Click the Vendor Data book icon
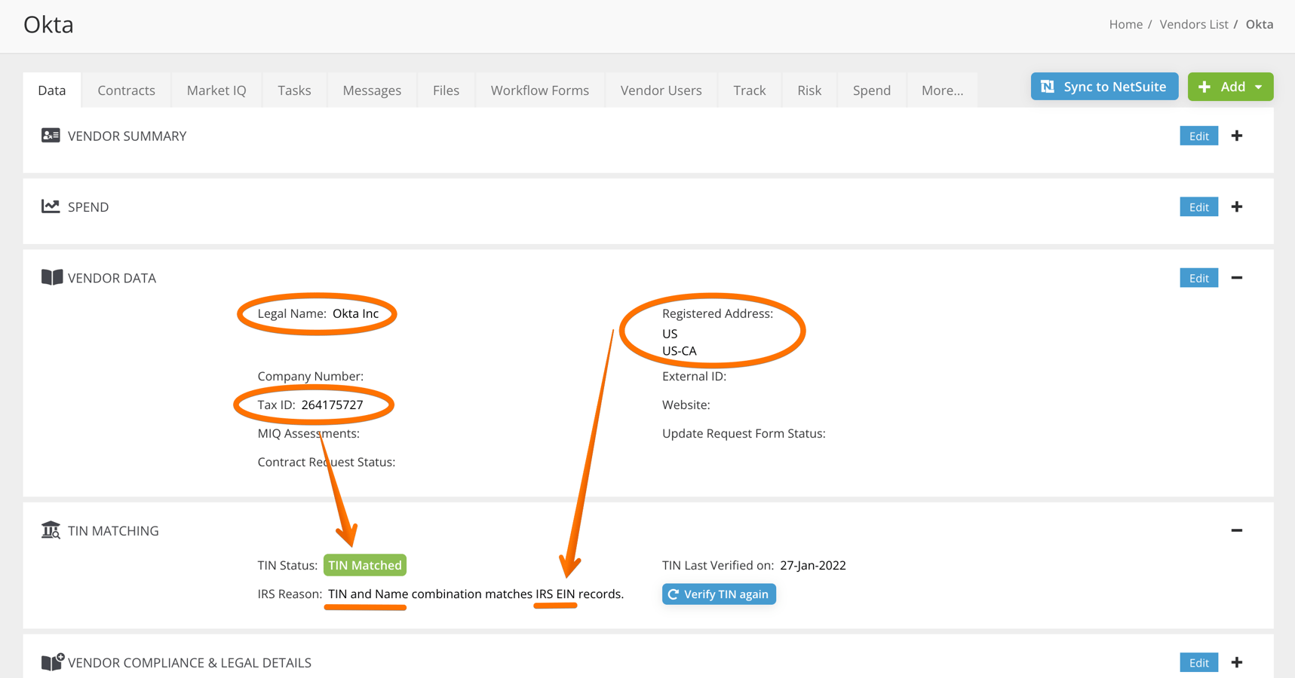The width and height of the screenshot is (1295, 678). click(x=51, y=277)
